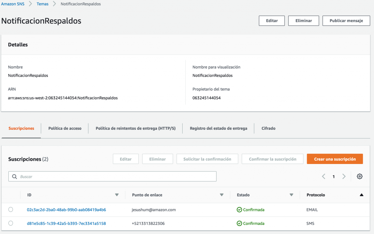
Task: Switch to Política de acceso tab
Action: tap(65, 128)
